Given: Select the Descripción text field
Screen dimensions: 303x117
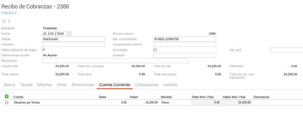Looking at the screenshot, I should pyautogui.click(x=115, y=61).
